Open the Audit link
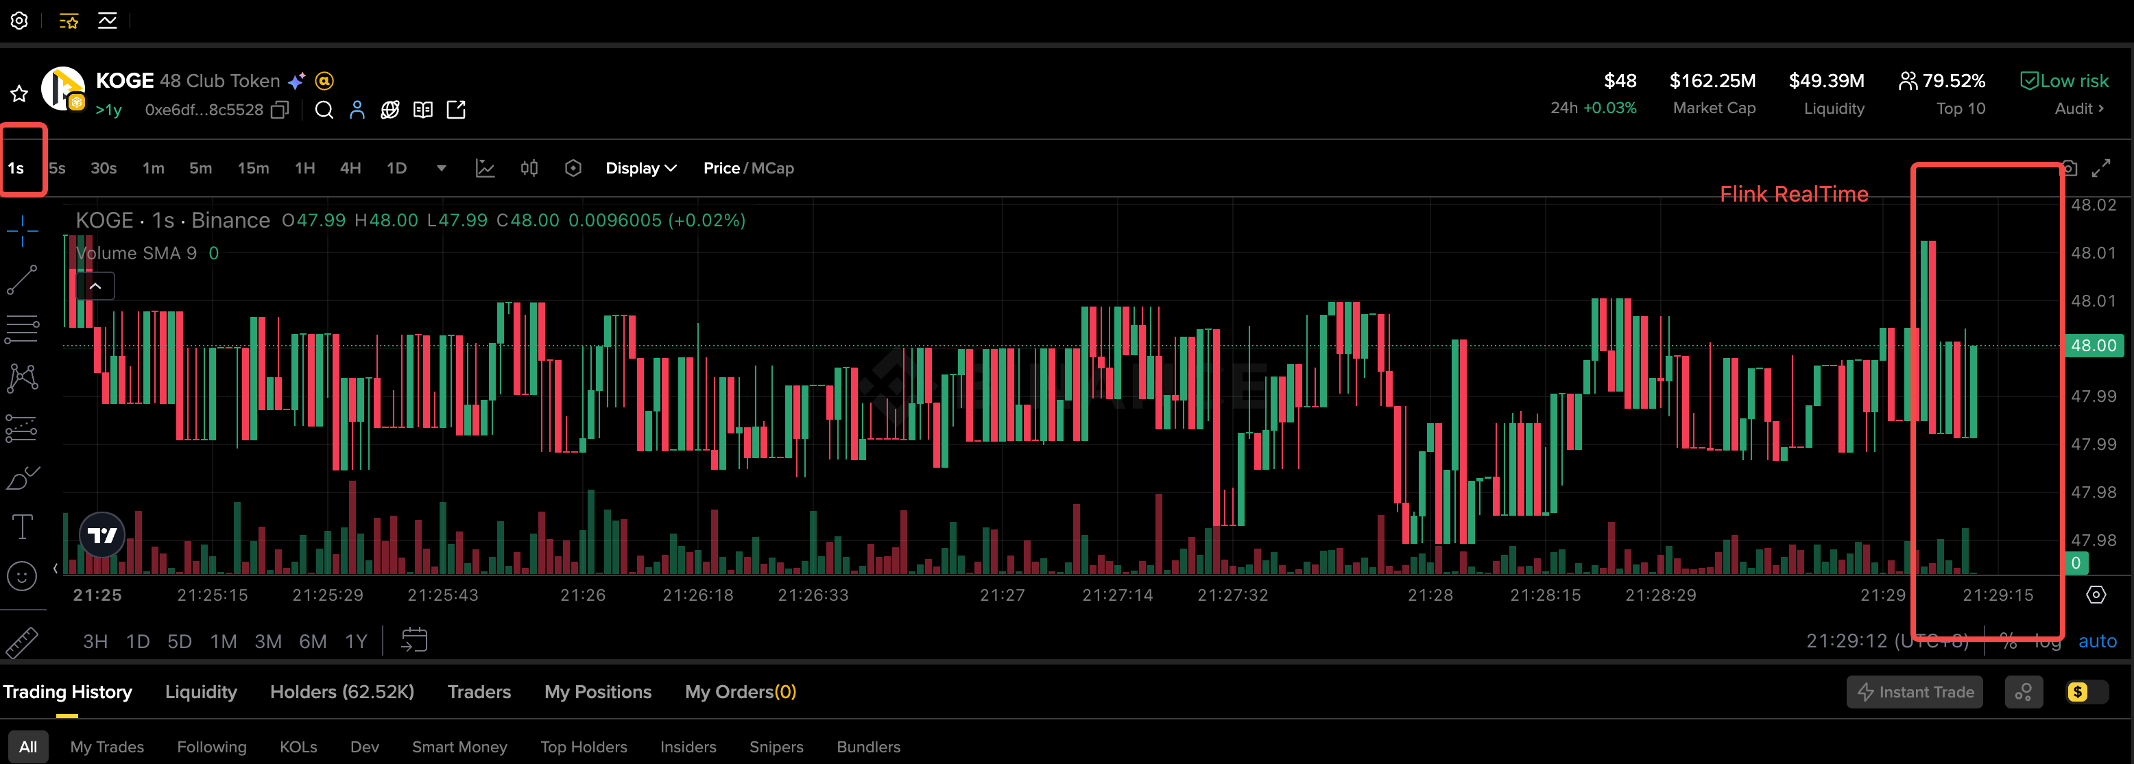Screen dimensions: 2134x764 point(2078,108)
